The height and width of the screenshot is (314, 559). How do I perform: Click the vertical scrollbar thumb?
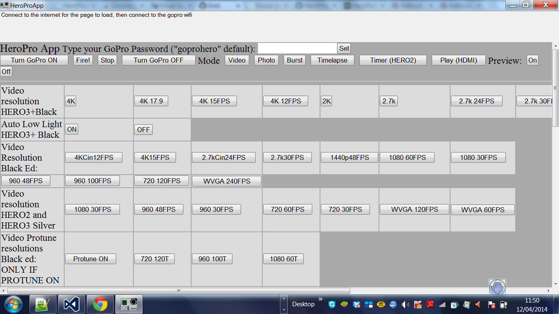click(x=555, y=88)
